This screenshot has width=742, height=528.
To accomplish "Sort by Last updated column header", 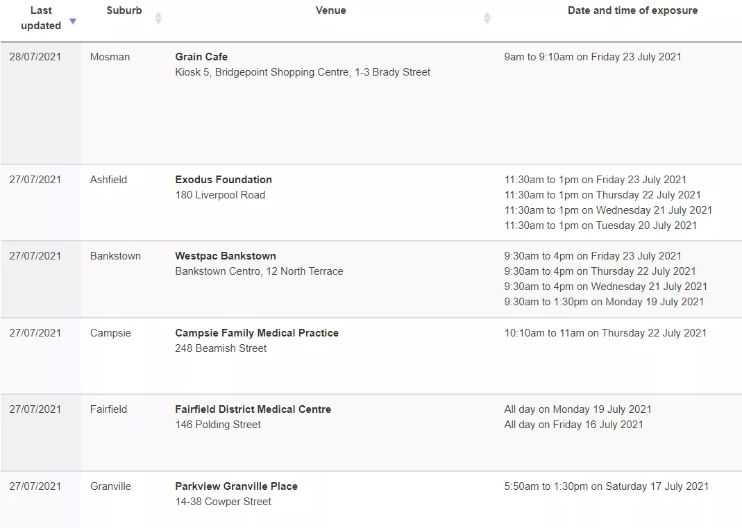I will point(41,18).
